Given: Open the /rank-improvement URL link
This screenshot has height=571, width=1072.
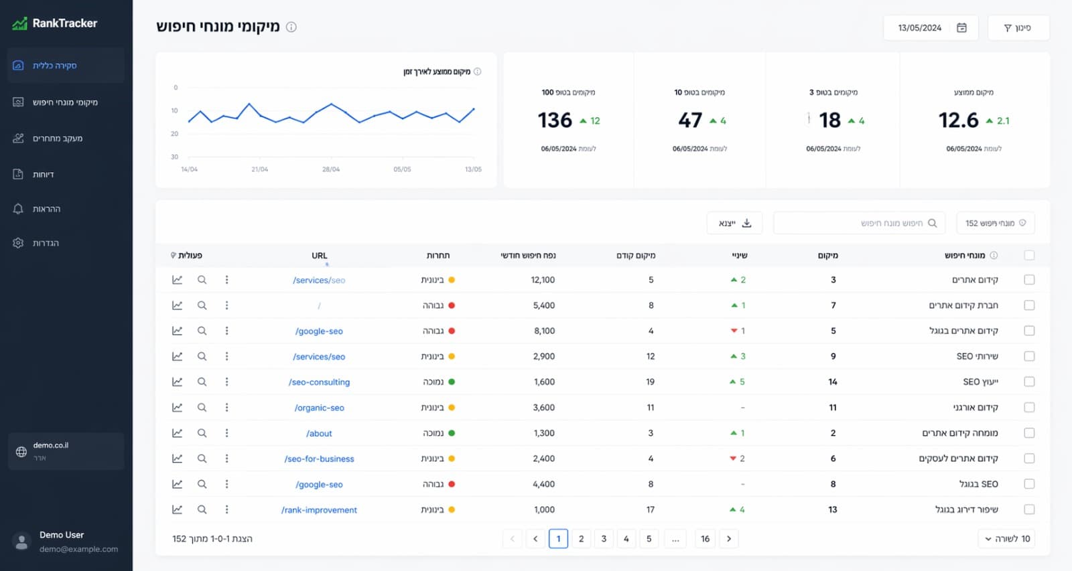Looking at the screenshot, I should pos(319,510).
